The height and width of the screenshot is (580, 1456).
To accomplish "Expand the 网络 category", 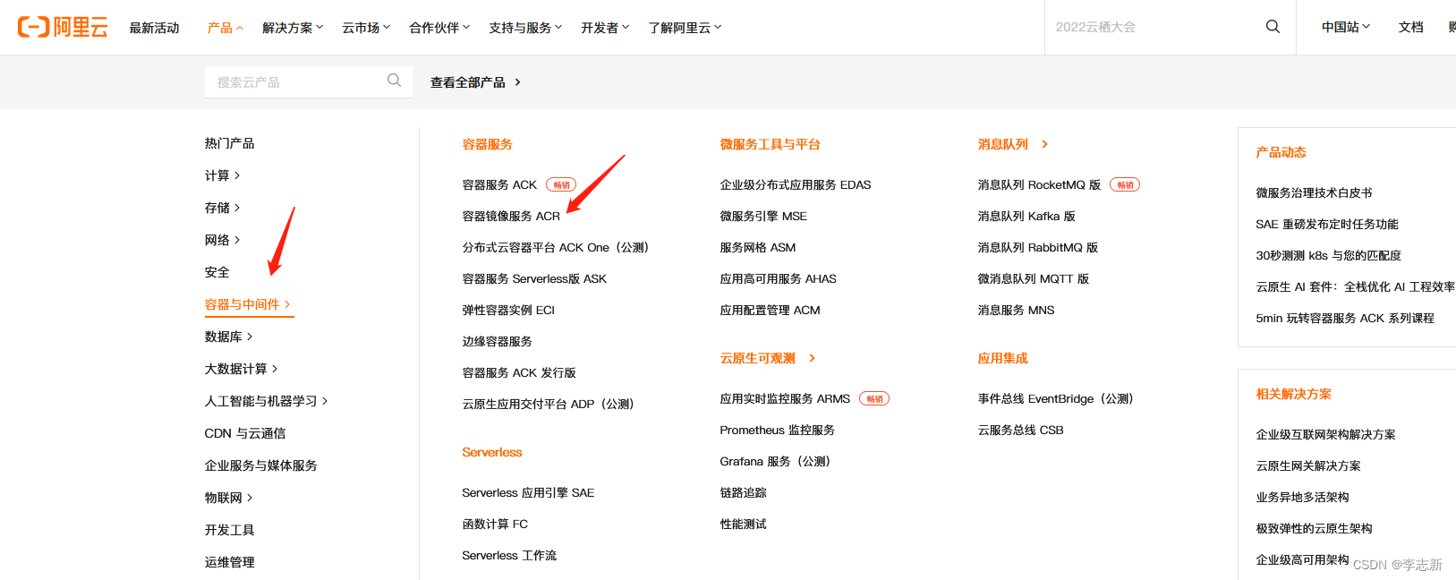I will pyautogui.click(x=222, y=240).
